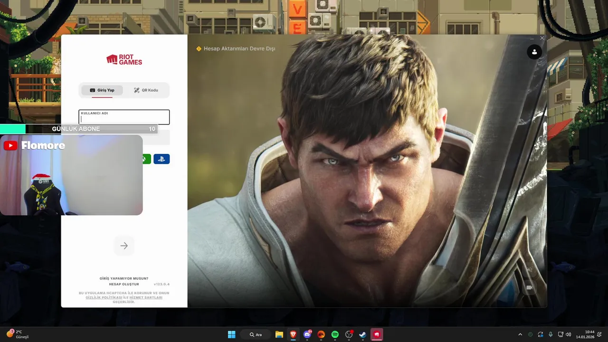The image size is (608, 342).
Task: Close the Riot client window
Action: (542, 38)
